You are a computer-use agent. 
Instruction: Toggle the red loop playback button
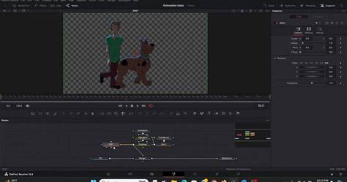point(151,106)
